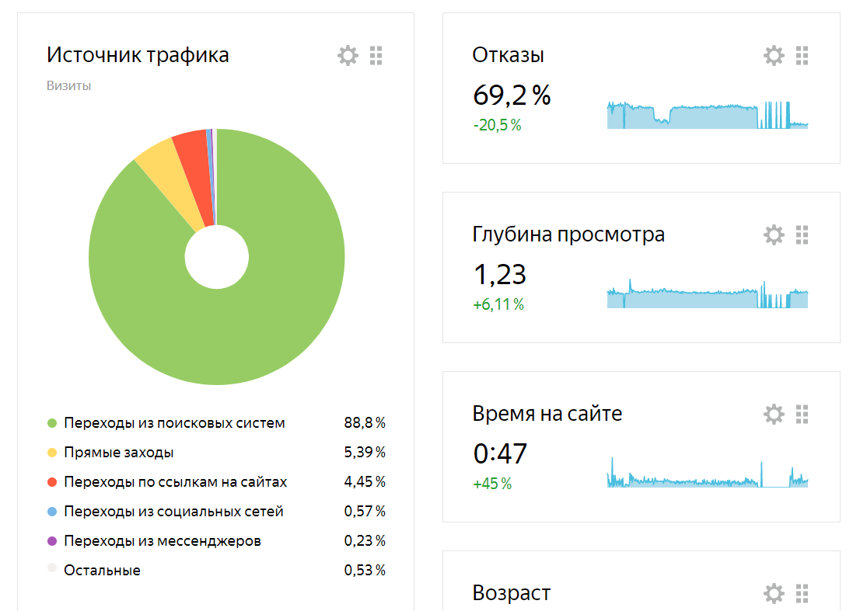Click grid handle icon of Отказы widget
This screenshot has width=853, height=611.
pyautogui.click(x=802, y=55)
